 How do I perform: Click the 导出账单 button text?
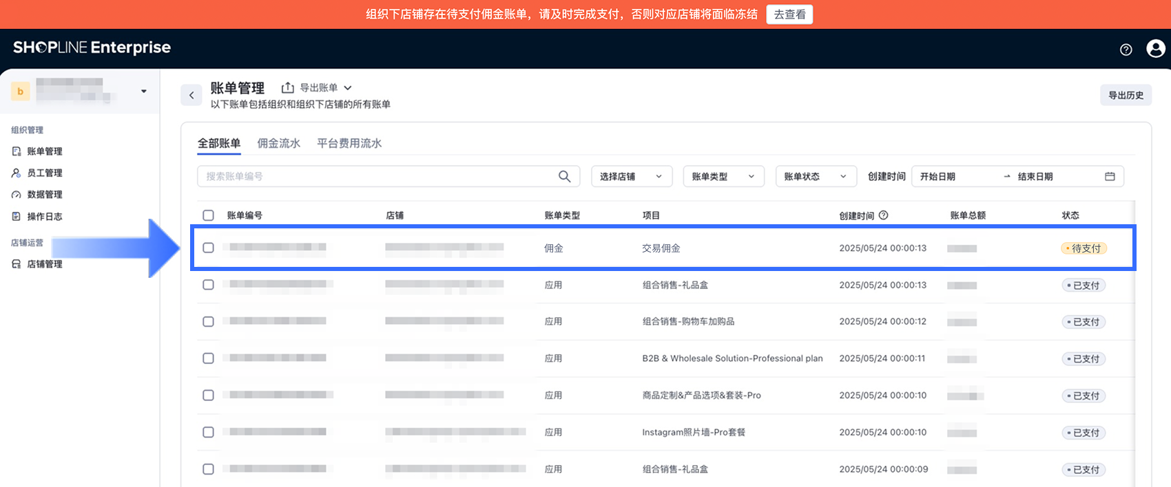click(x=318, y=87)
